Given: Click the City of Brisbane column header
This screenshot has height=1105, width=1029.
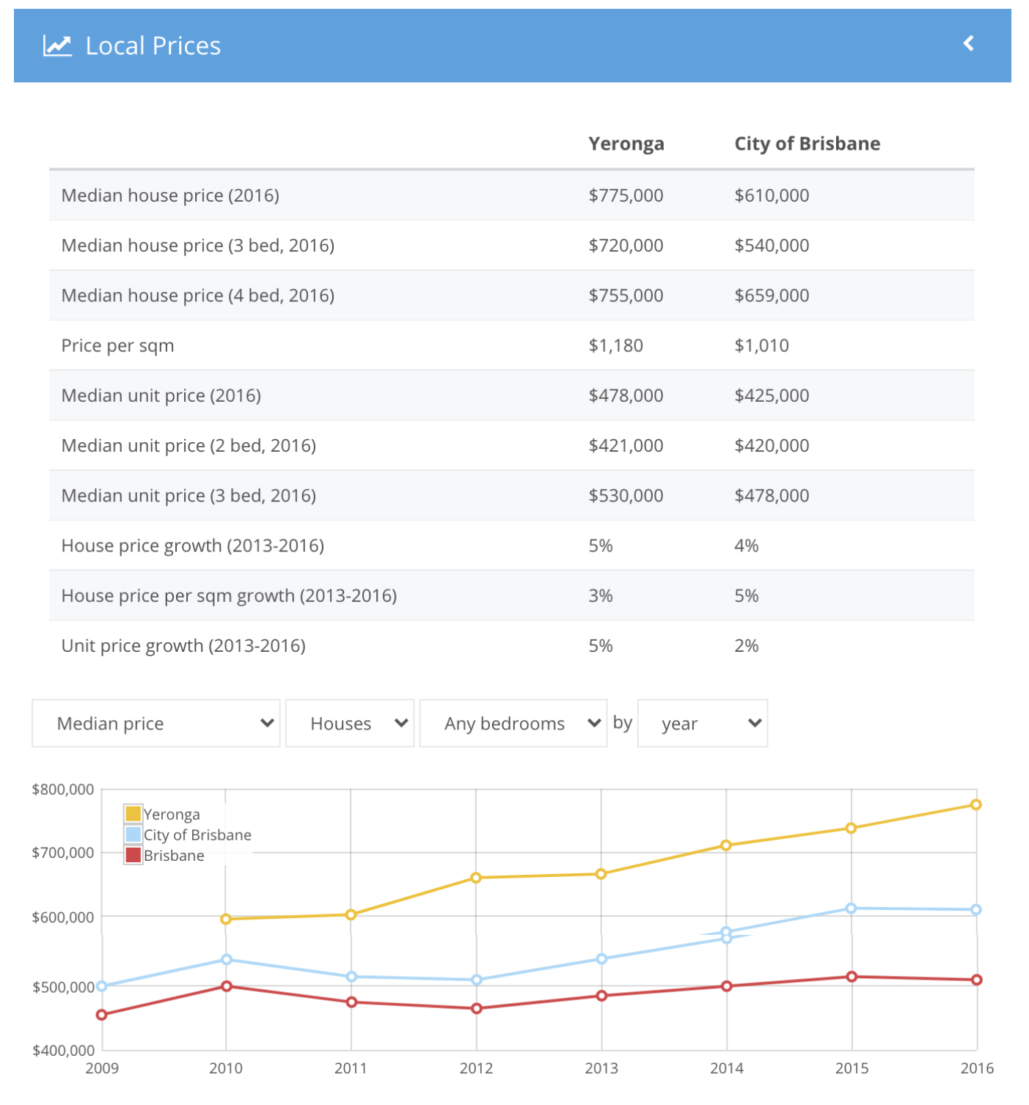Looking at the screenshot, I should coord(808,144).
